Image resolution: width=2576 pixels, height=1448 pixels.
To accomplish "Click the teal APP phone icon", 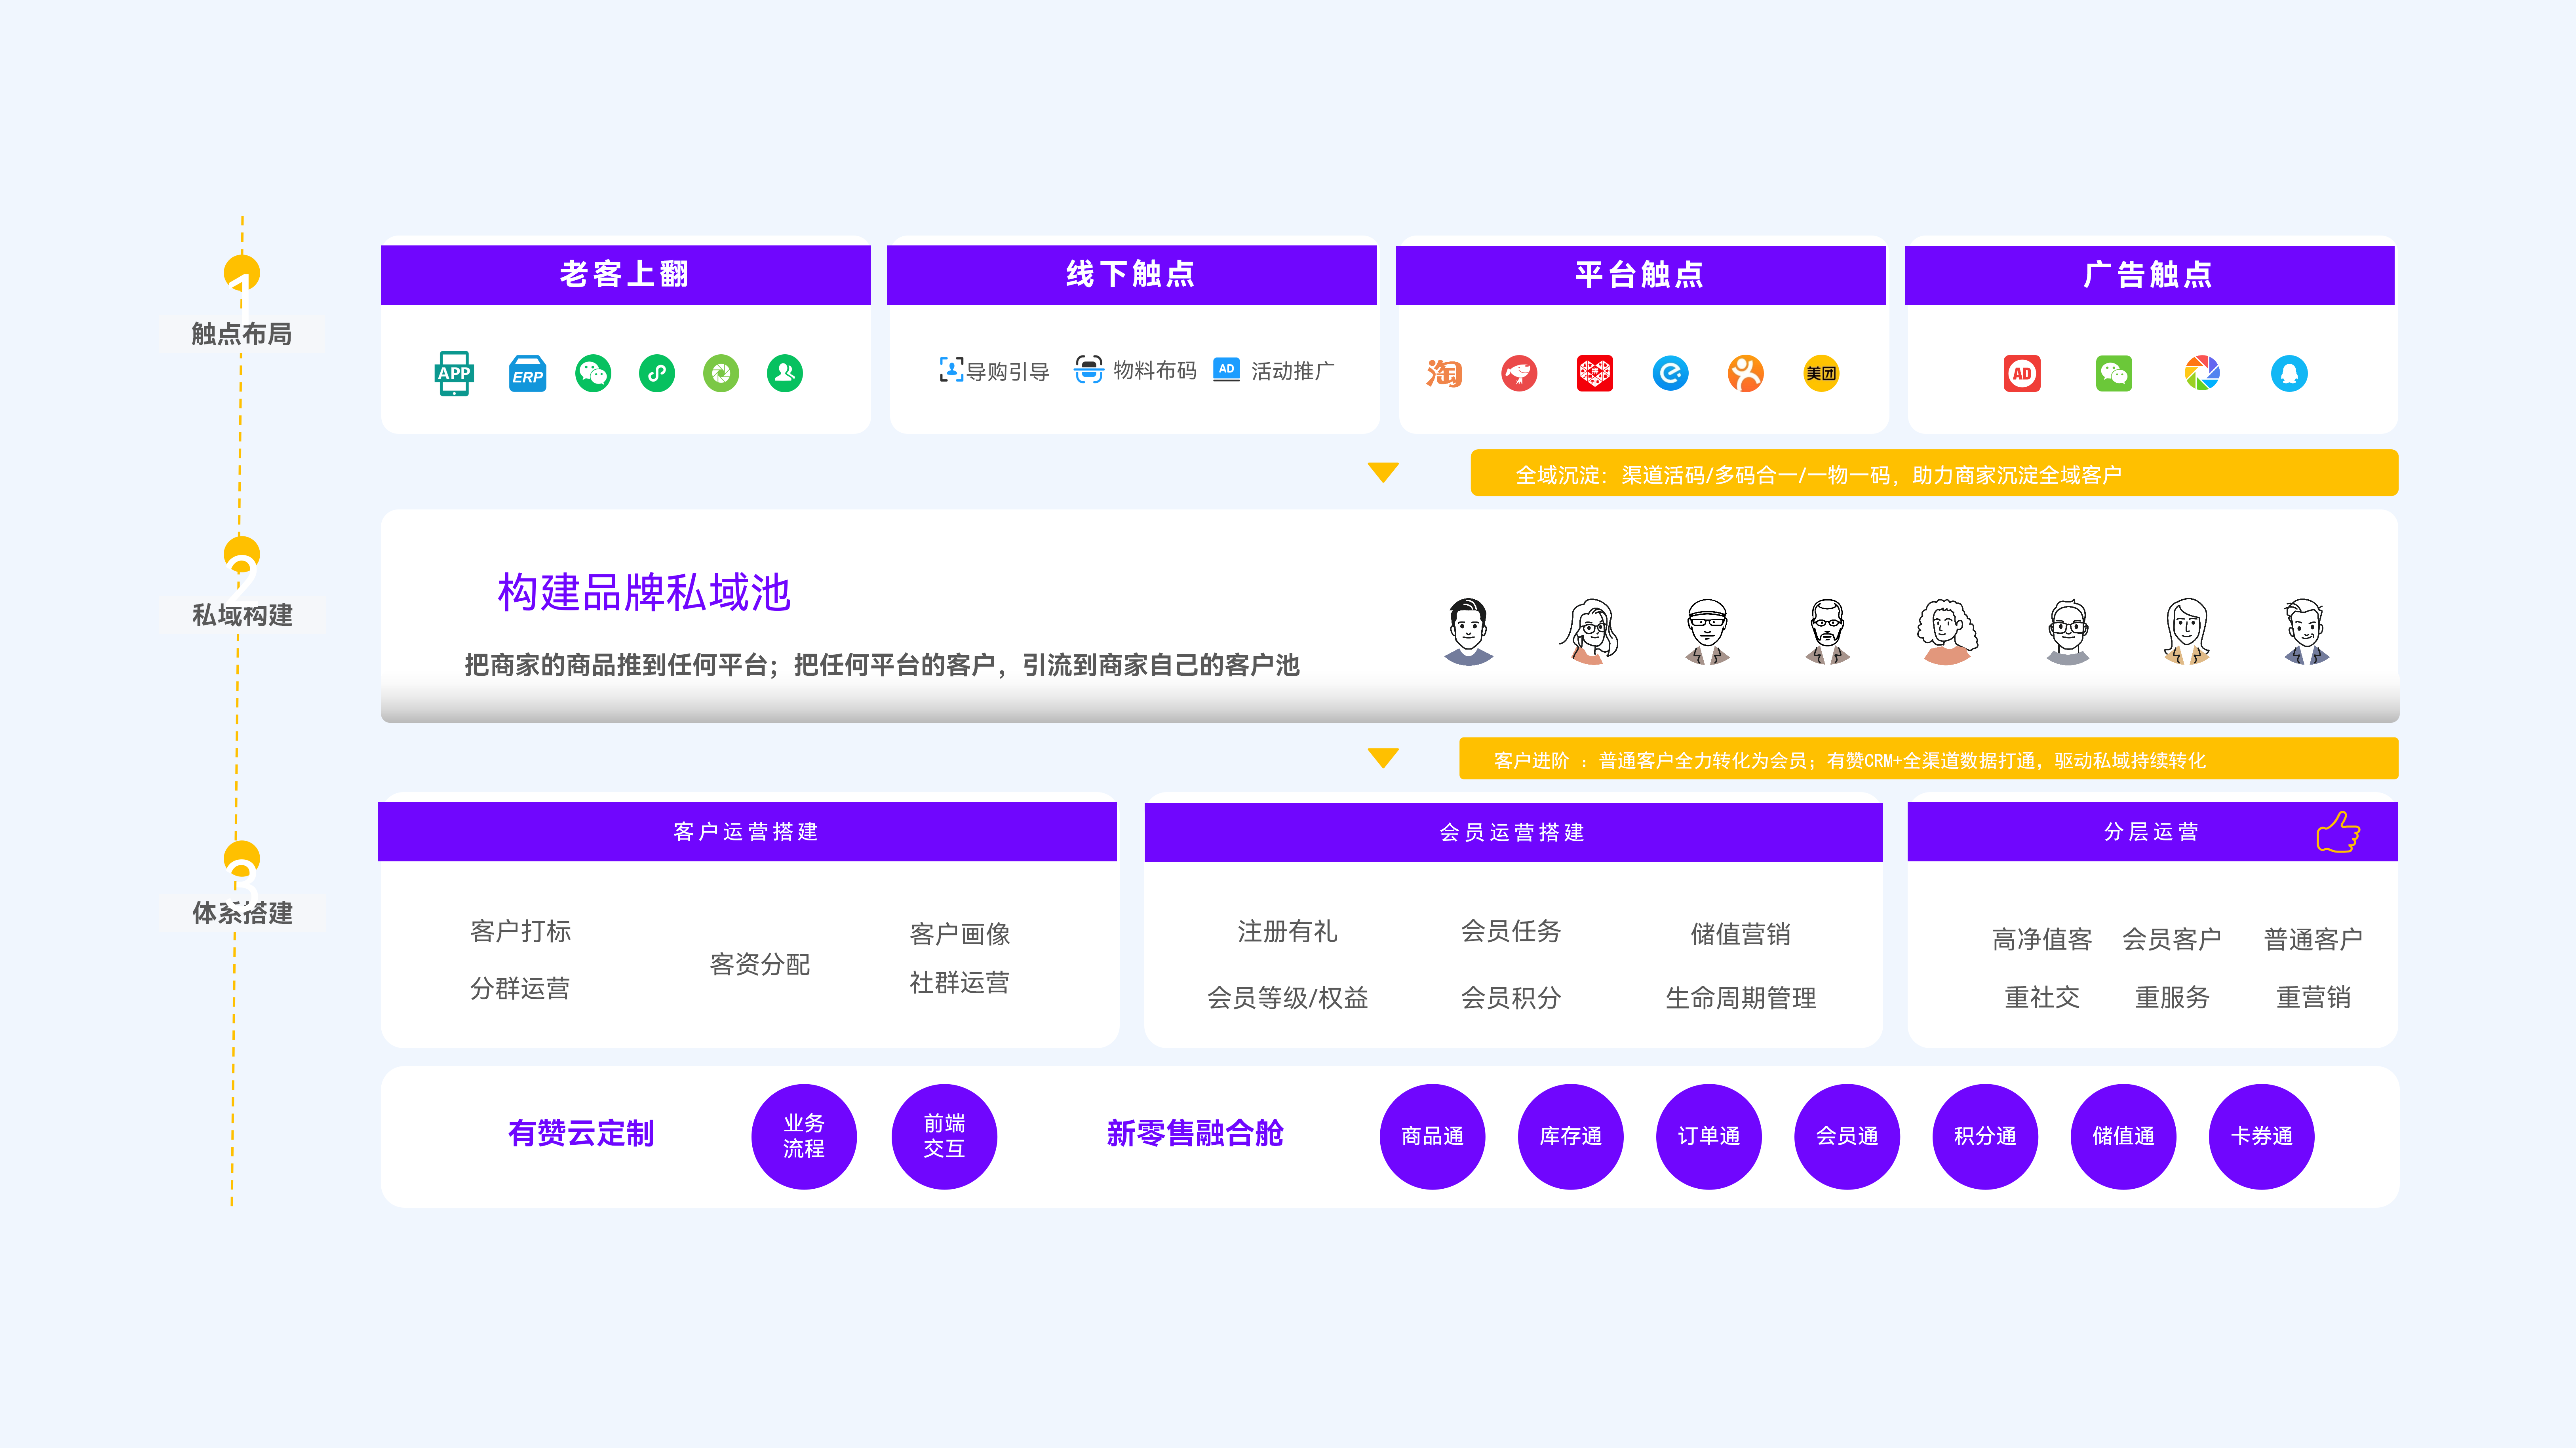I will click(454, 373).
